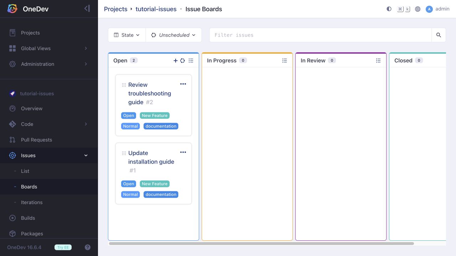456x256 pixels.
Task: Click the Closed column title
Action: coord(403,60)
